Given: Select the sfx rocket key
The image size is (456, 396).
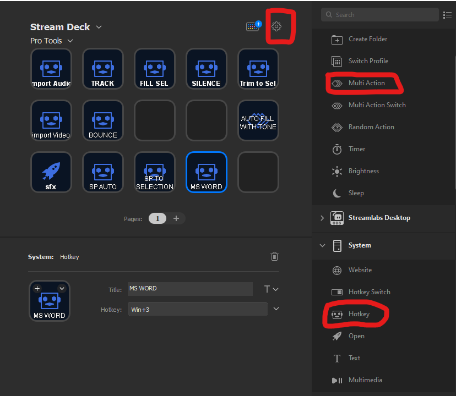Looking at the screenshot, I should tap(51, 172).
